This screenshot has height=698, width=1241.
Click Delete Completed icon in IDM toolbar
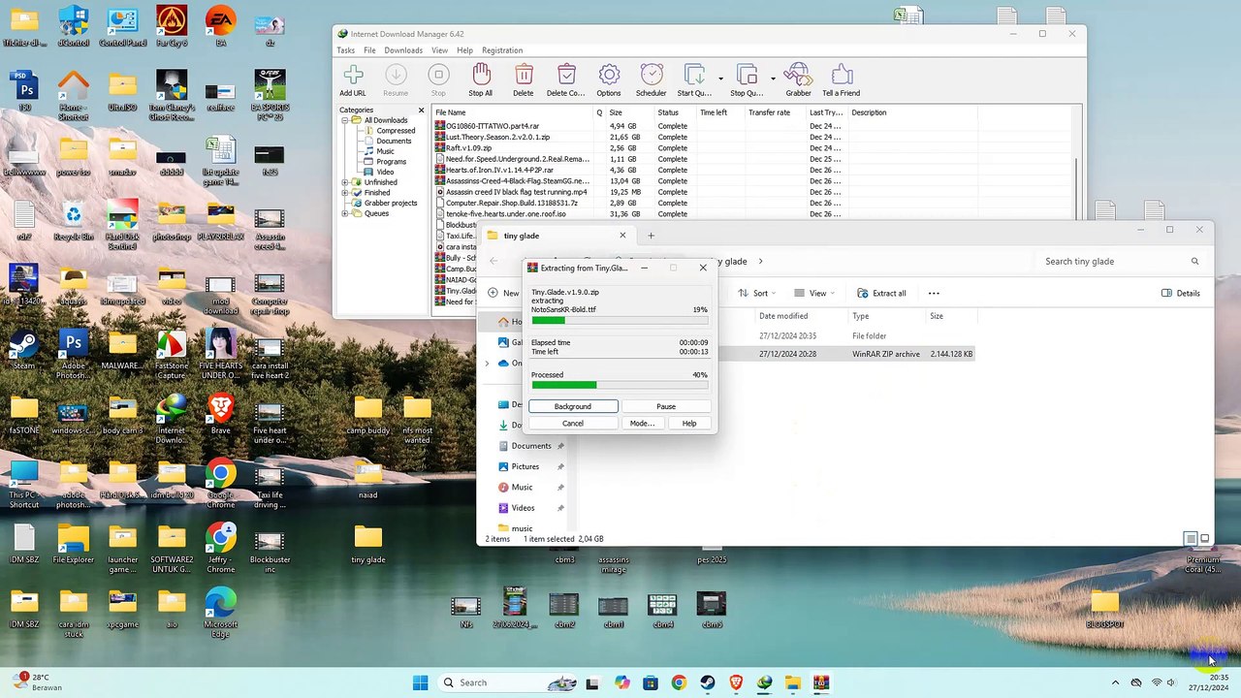(x=566, y=80)
